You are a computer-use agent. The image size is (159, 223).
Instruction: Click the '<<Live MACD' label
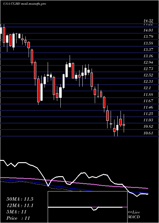pyautogui.click(x=134, y=214)
